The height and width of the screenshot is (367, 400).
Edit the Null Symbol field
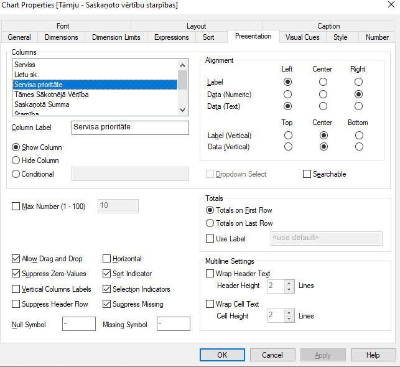79,324
